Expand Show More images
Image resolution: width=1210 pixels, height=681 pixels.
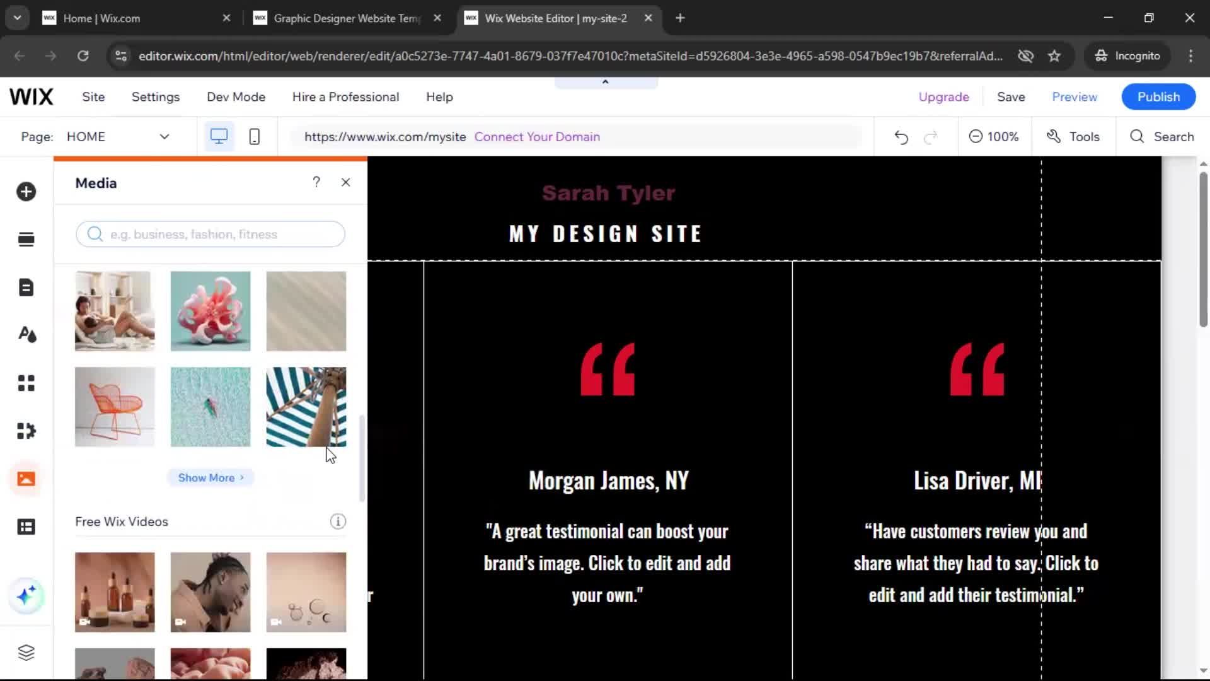(210, 478)
